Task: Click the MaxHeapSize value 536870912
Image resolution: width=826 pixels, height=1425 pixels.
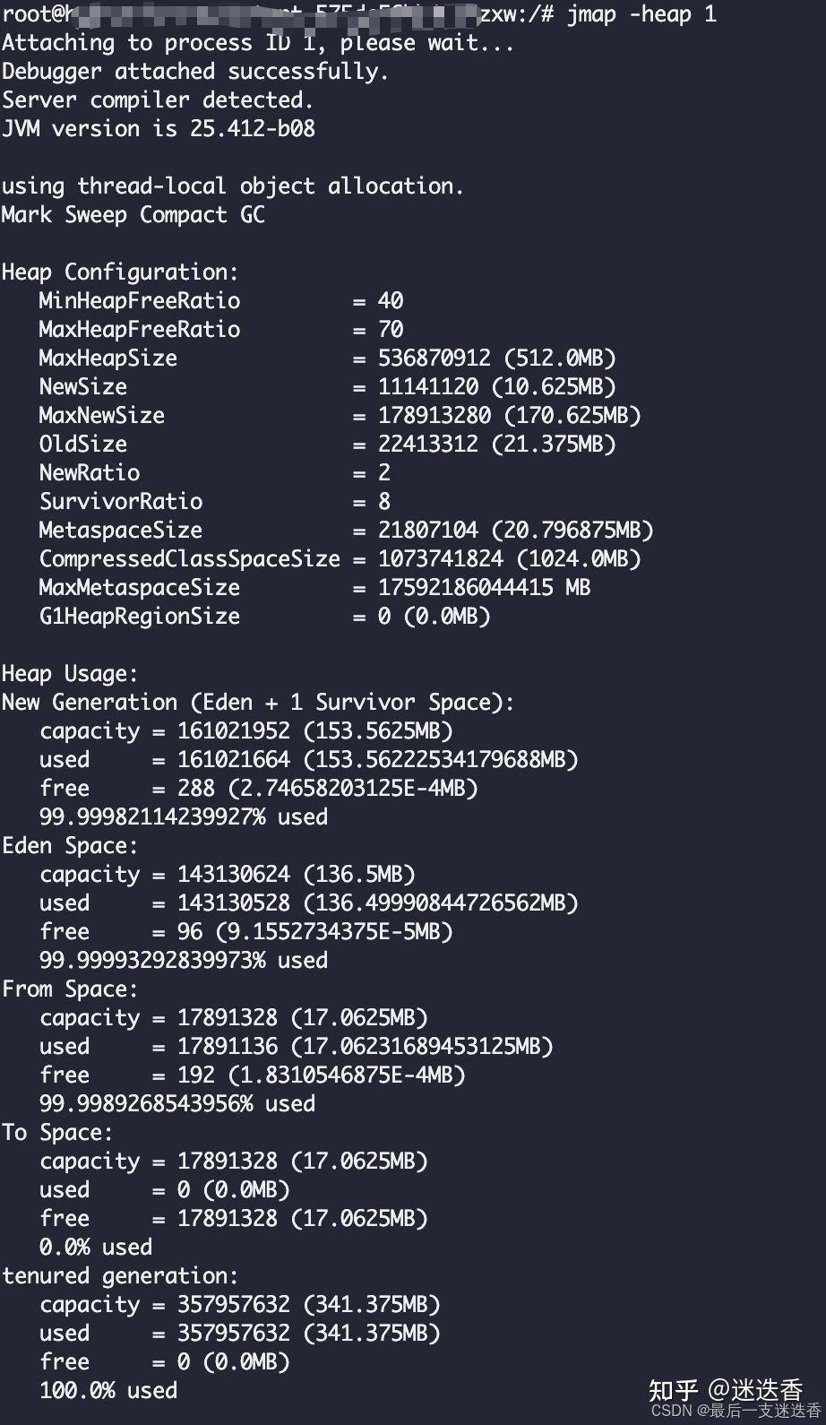Action: pyautogui.click(x=435, y=358)
